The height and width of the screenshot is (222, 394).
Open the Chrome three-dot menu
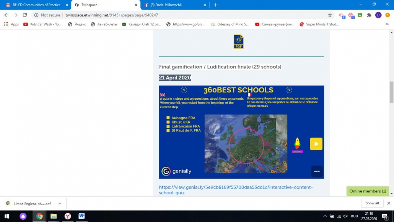pos(387,15)
